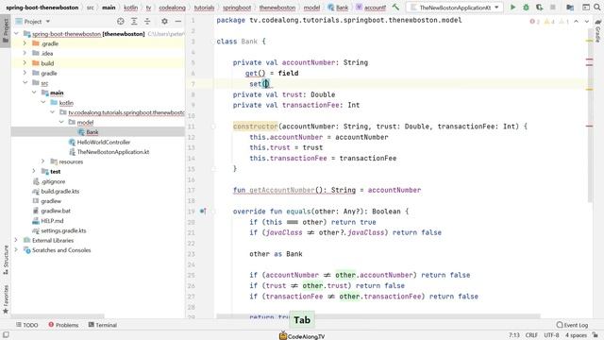Expand the .gradle folder
The height and width of the screenshot is (340, 604).
[x=25, y=43]
